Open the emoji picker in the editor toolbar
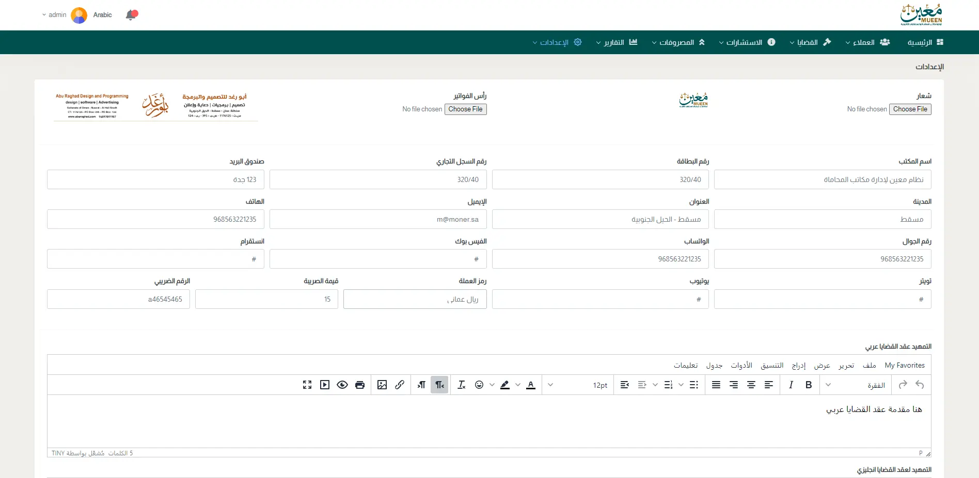Screen dimensions: 979x478 [479, 385]
